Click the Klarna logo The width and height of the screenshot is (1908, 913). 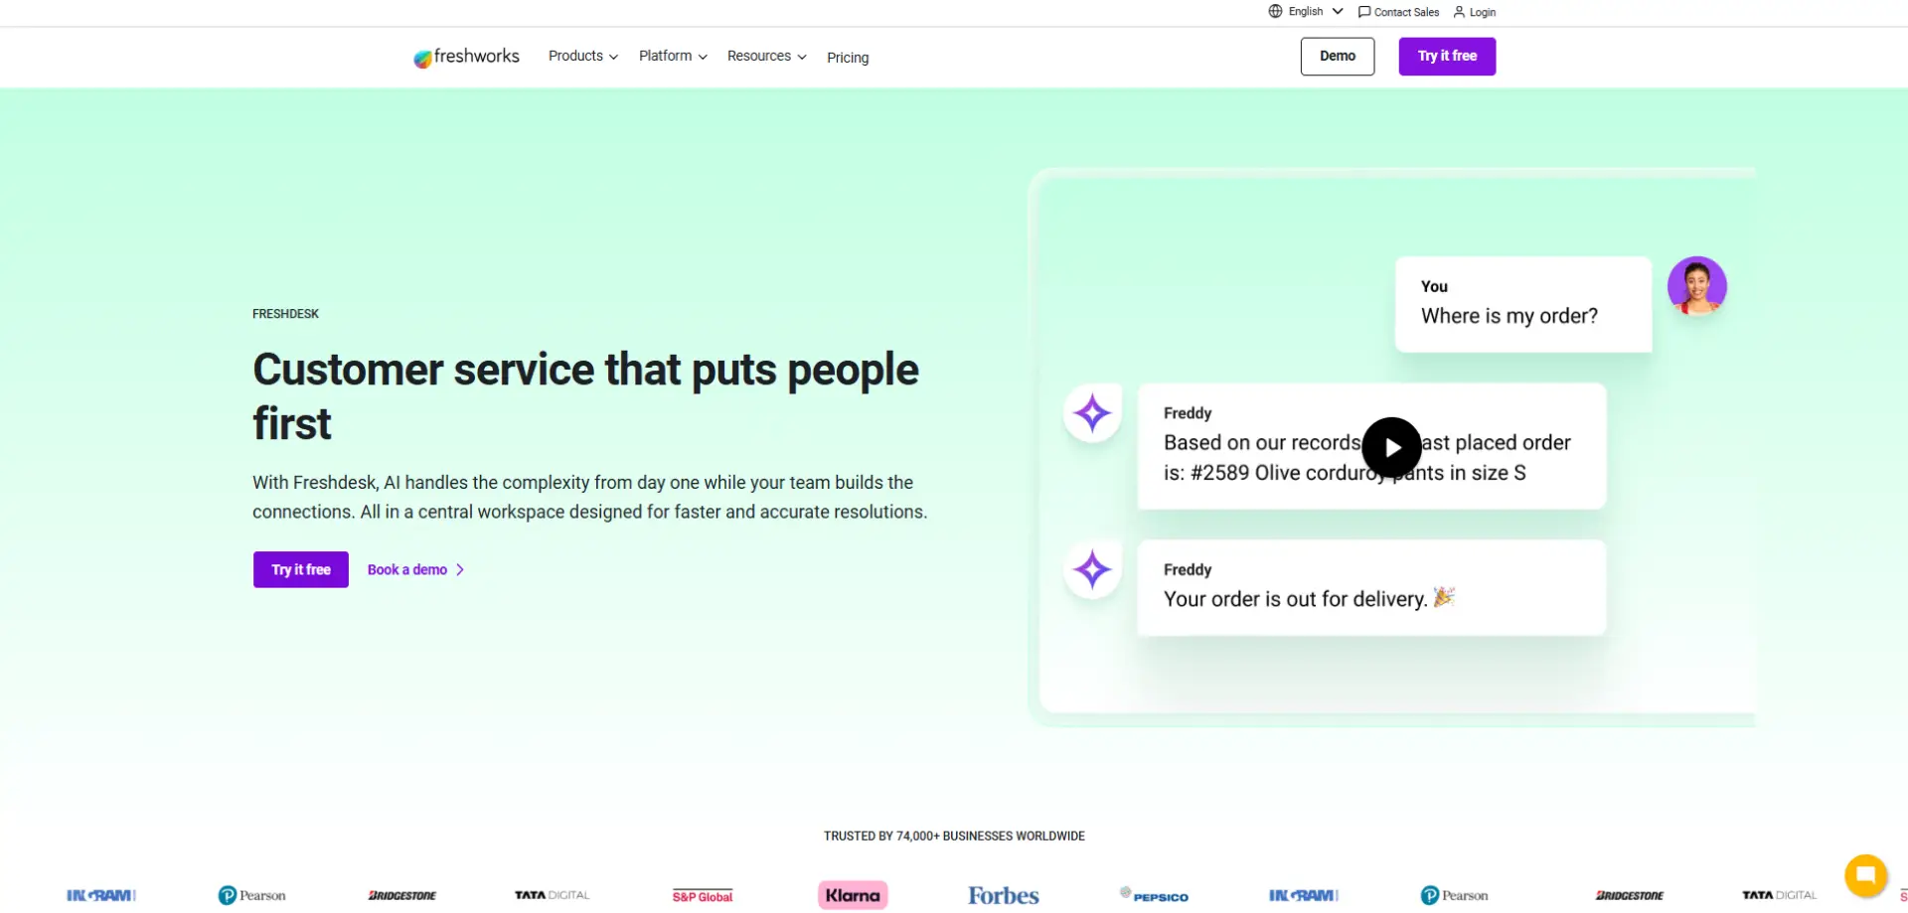click(x=853, y=895)
